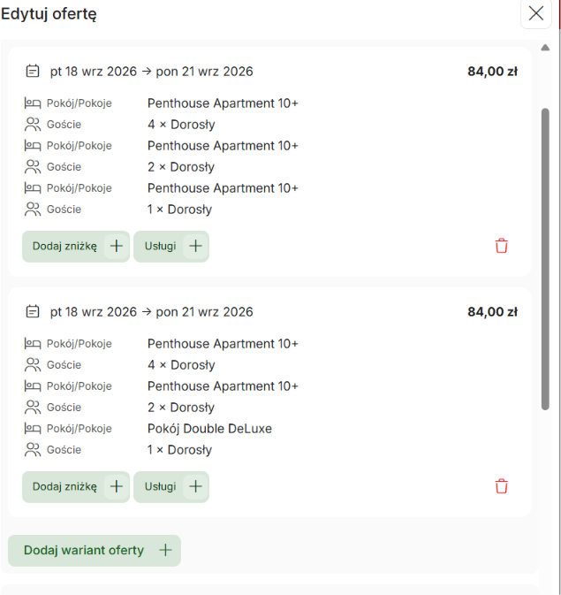
Task: Click plus icon on first Dodaj zniżkę button
Action: click(x=117, y=246)
